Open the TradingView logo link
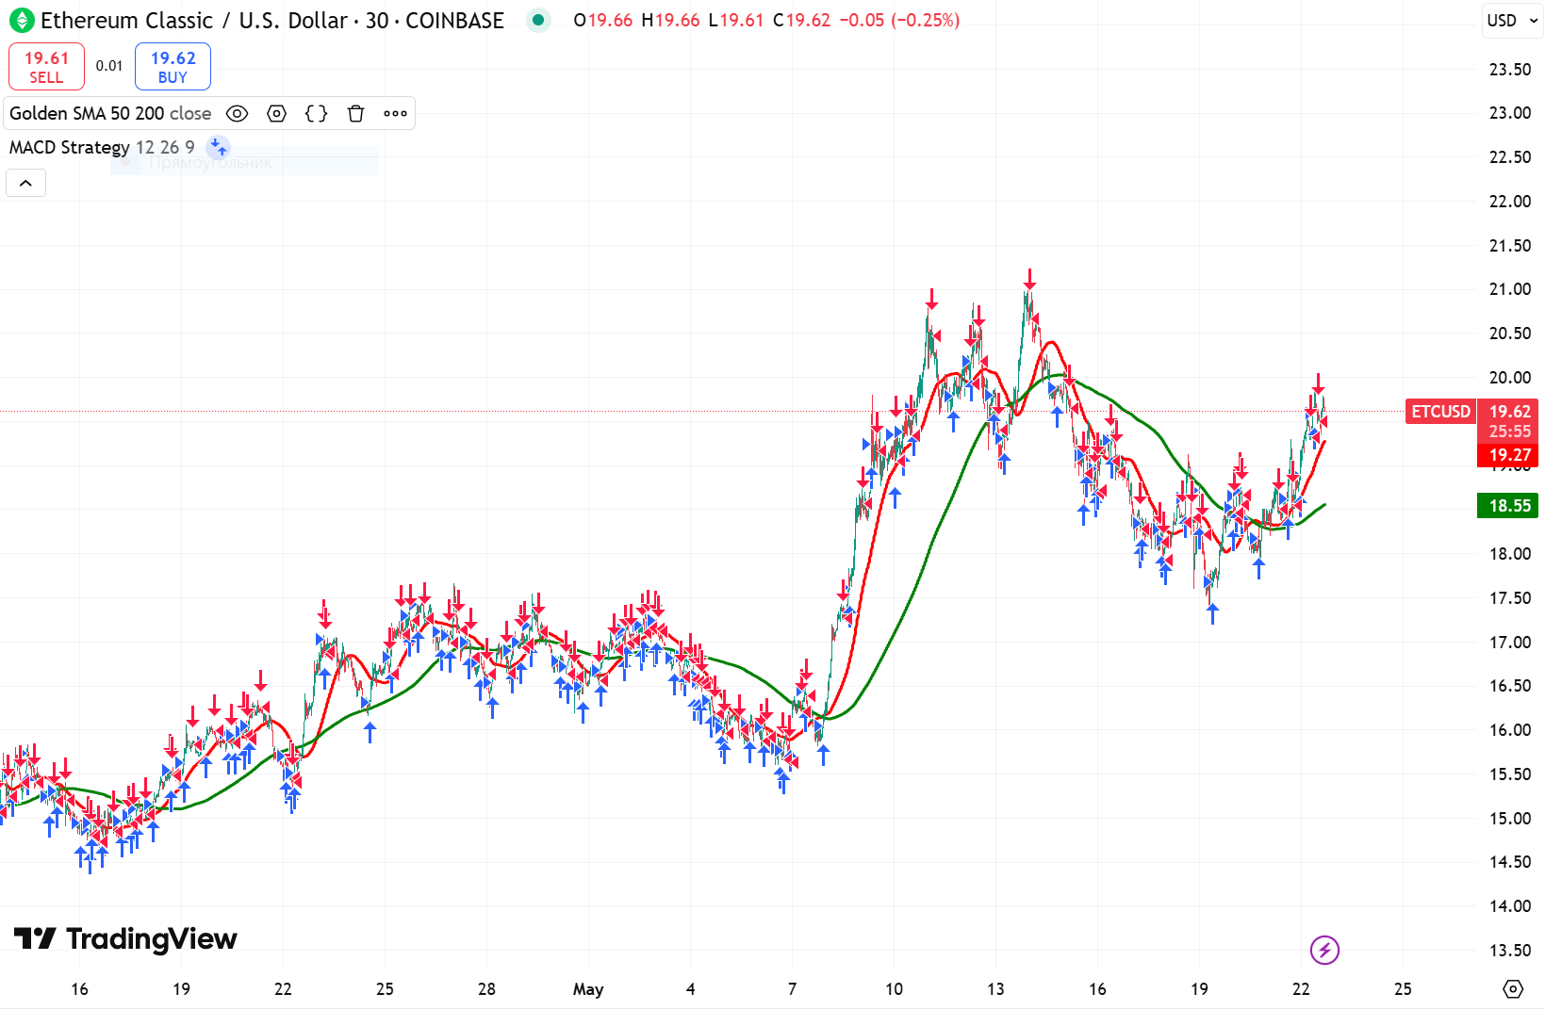This screenshot has height=1010, width=1545. tap(125, 938)
